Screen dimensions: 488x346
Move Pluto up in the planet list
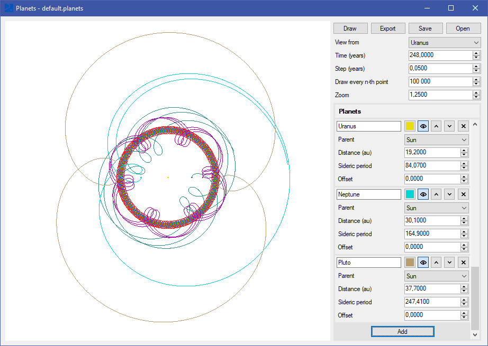point(436,263)
